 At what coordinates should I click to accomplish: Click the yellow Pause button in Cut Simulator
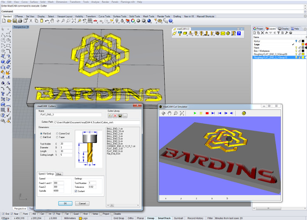click(x=201, y=113)
